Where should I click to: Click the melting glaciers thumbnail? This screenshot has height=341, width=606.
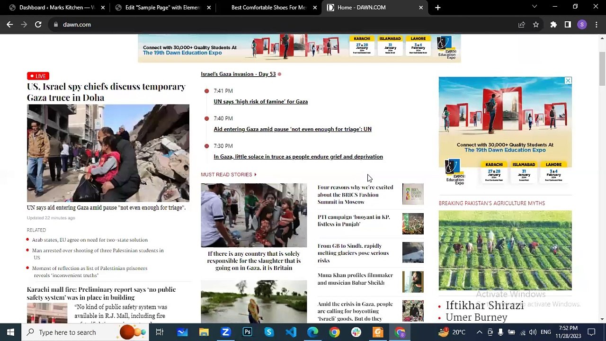(x=413, y=252)
